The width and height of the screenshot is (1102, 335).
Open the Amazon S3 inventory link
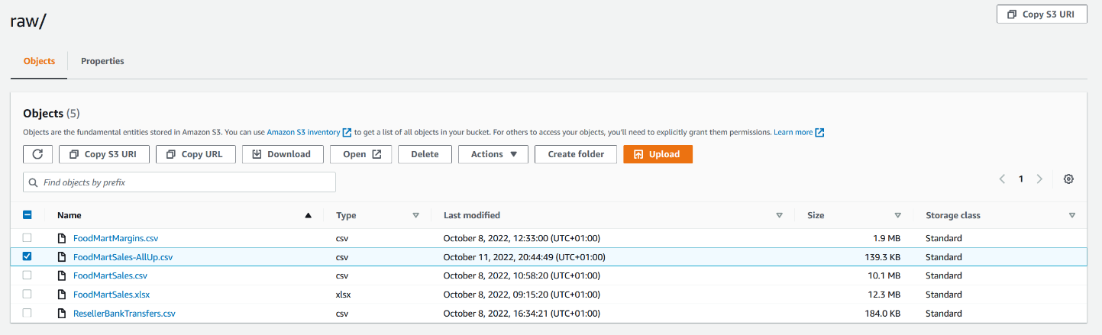click(303, 132)
